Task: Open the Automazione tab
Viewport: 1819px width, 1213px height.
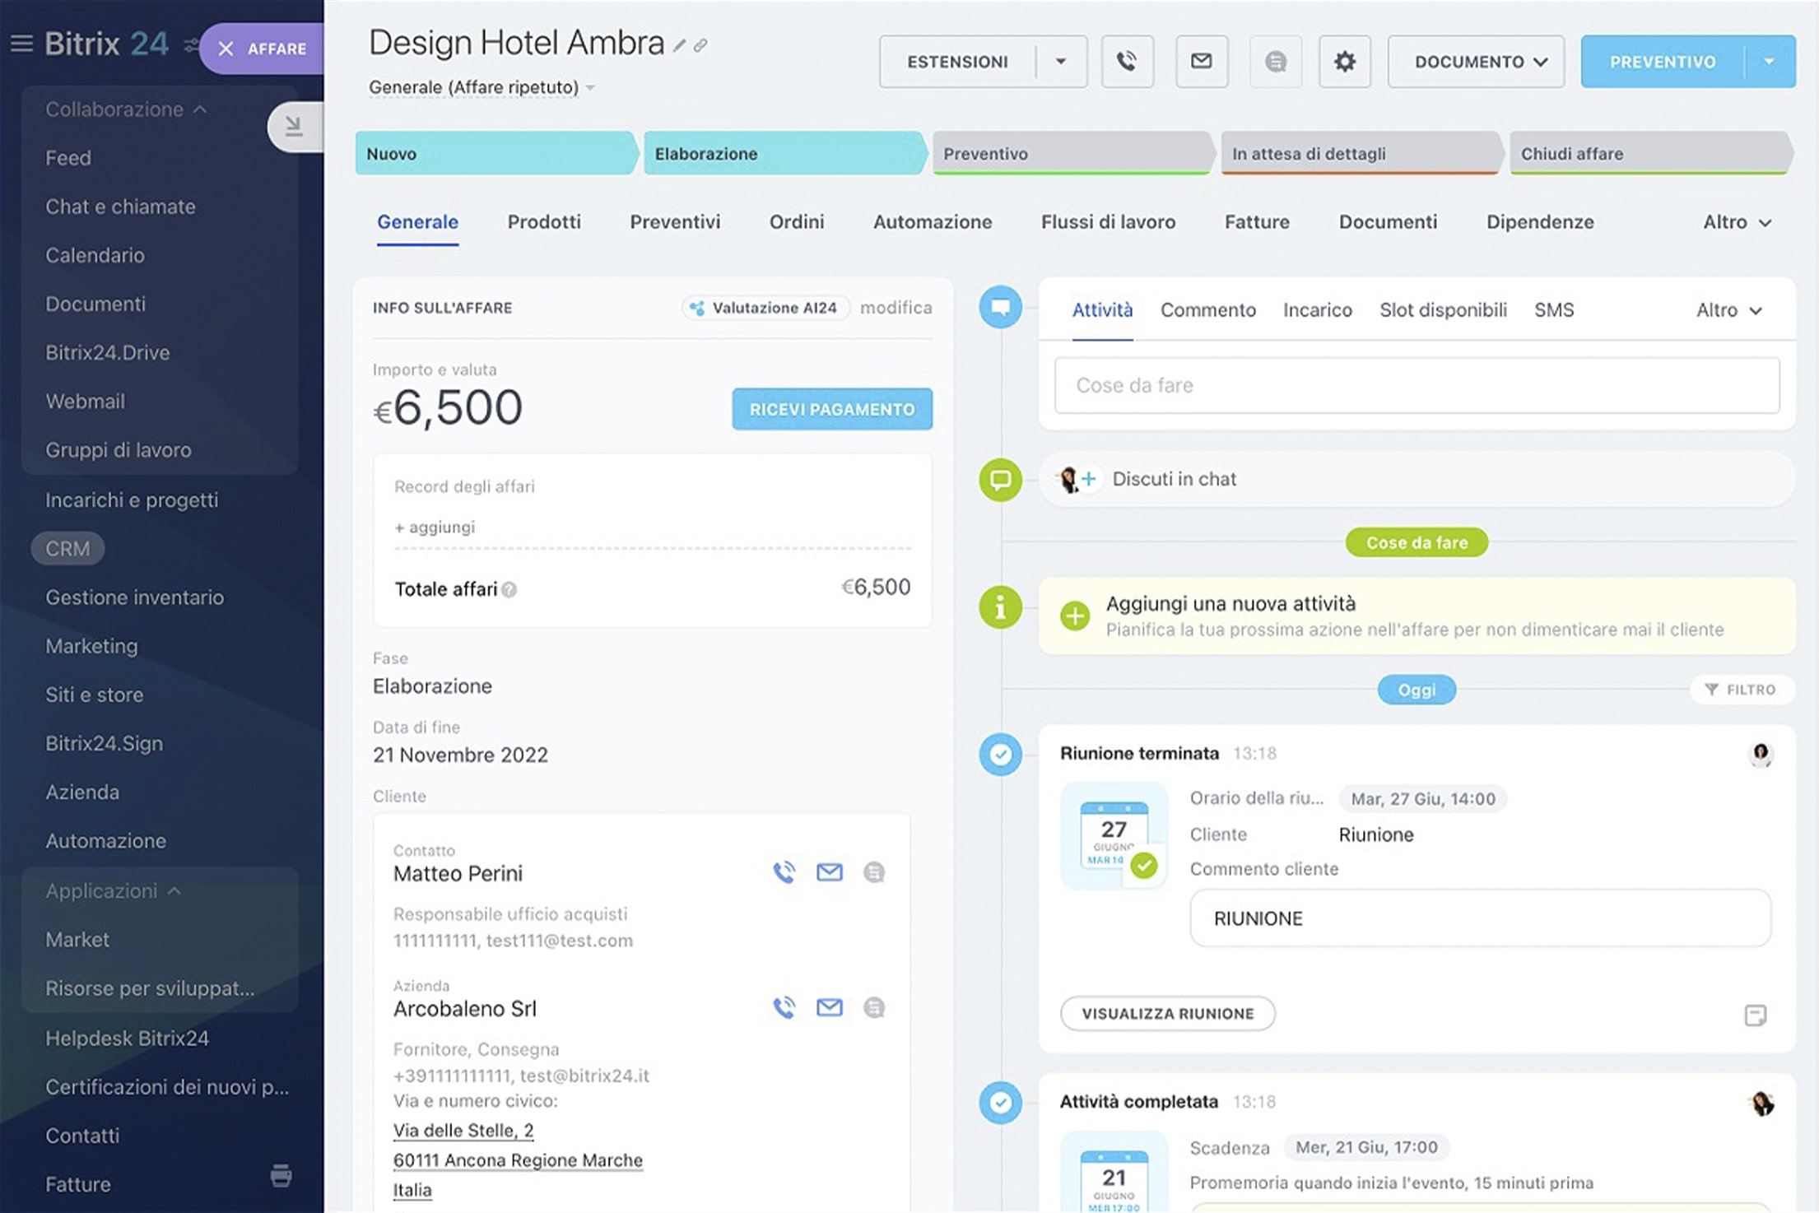Action: click(933, 222)
